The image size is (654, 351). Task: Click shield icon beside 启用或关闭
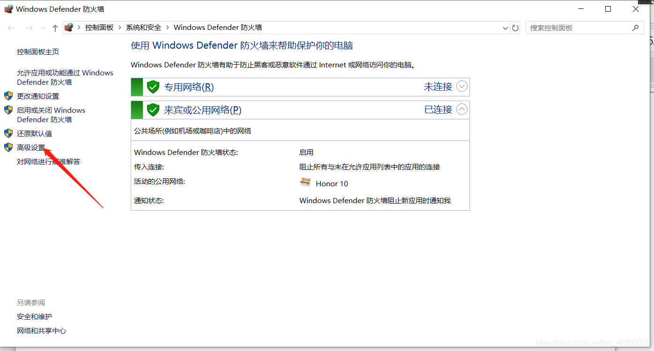[x=8, y=110]
